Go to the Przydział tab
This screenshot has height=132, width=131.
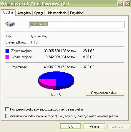pos(76,13)
